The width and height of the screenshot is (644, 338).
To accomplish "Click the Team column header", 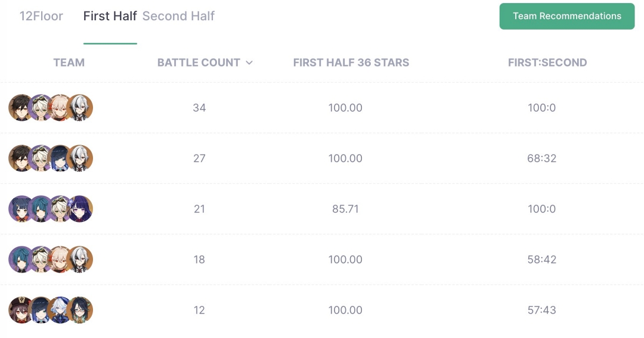I will tap(69, 62).
